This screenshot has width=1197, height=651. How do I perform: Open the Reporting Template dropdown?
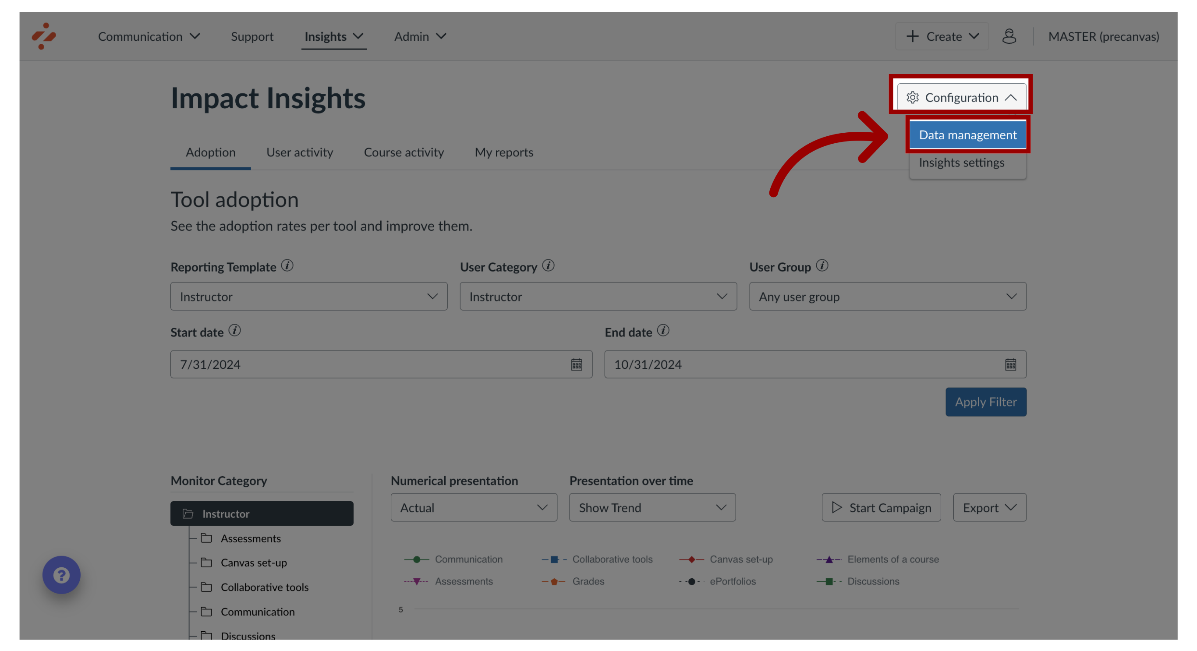click(x=309, y=296)
